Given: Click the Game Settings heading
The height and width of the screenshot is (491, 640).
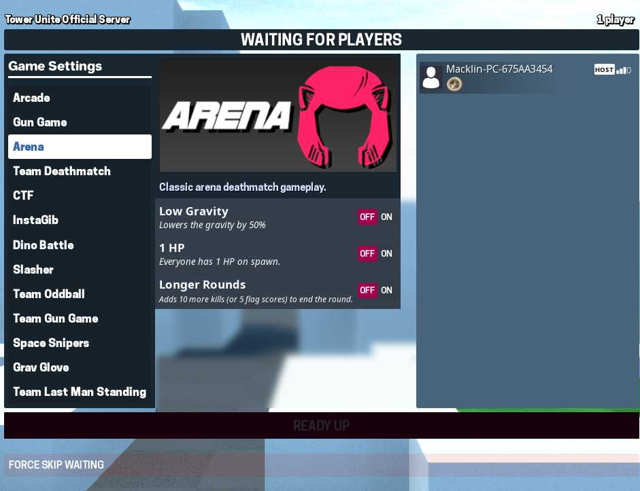Looking at the screenshot, I should point(55,66).
